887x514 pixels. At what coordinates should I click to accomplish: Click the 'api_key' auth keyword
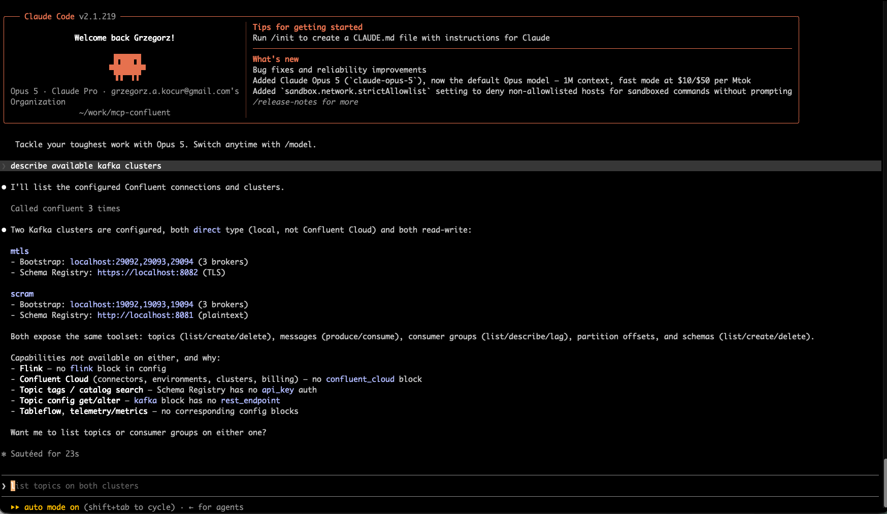(278, 390)
